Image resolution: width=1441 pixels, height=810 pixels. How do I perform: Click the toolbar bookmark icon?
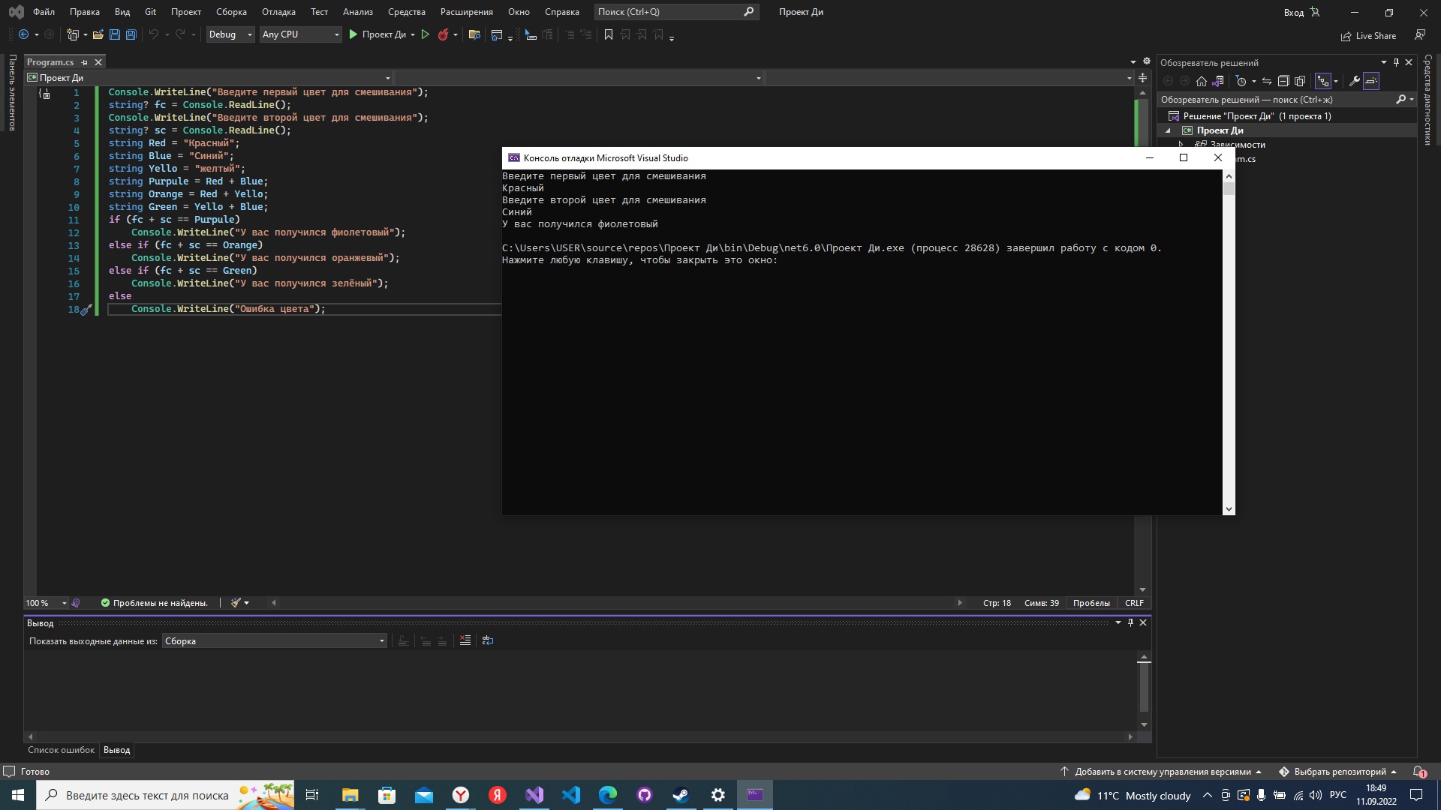click(608, 34)
